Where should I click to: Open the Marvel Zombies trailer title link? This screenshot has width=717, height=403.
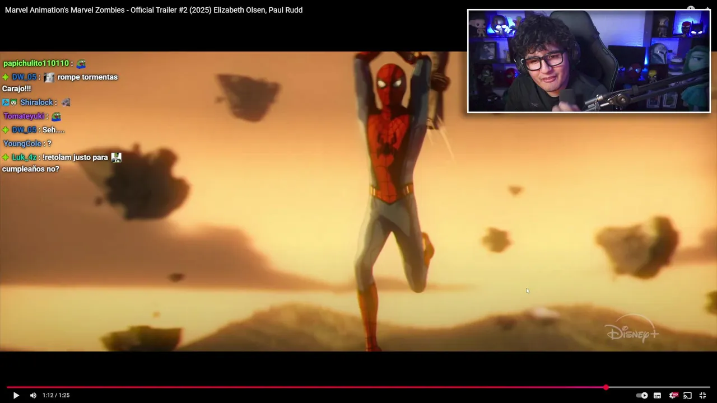point(154,10)
